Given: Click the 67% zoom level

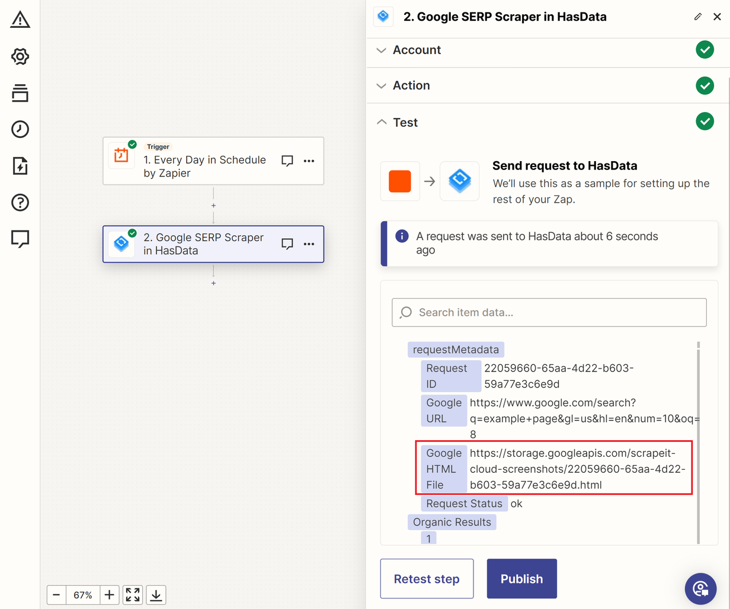Looking at the screenshot, I should [x=83, y=595].
